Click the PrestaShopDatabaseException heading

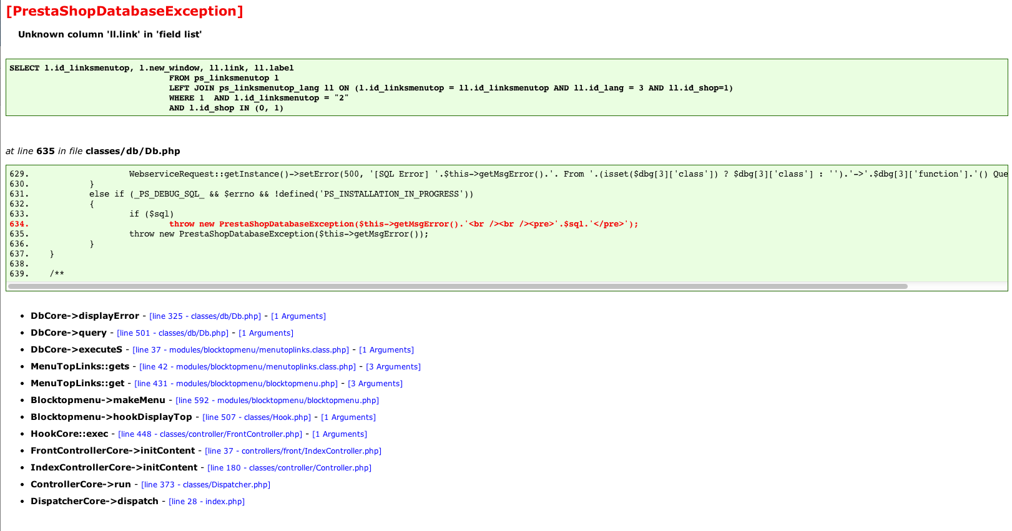(x=124, y=11)
